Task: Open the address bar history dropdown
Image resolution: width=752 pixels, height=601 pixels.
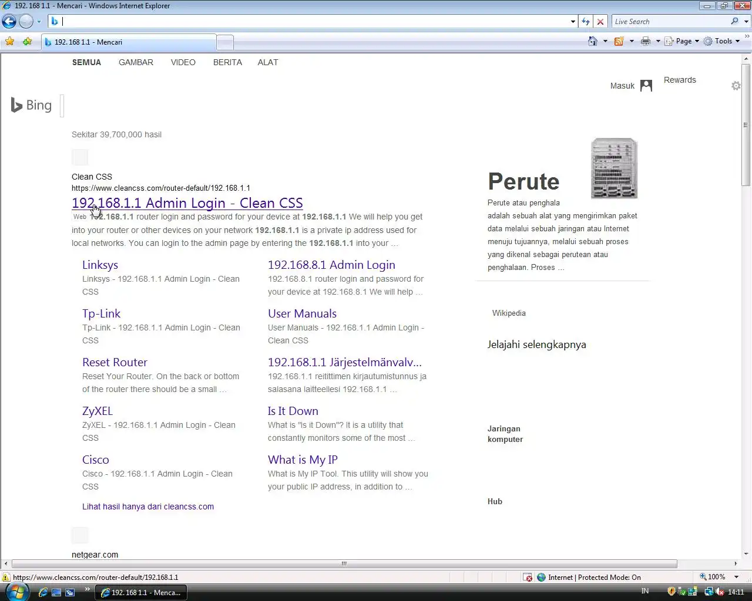Action: point(573,22)
